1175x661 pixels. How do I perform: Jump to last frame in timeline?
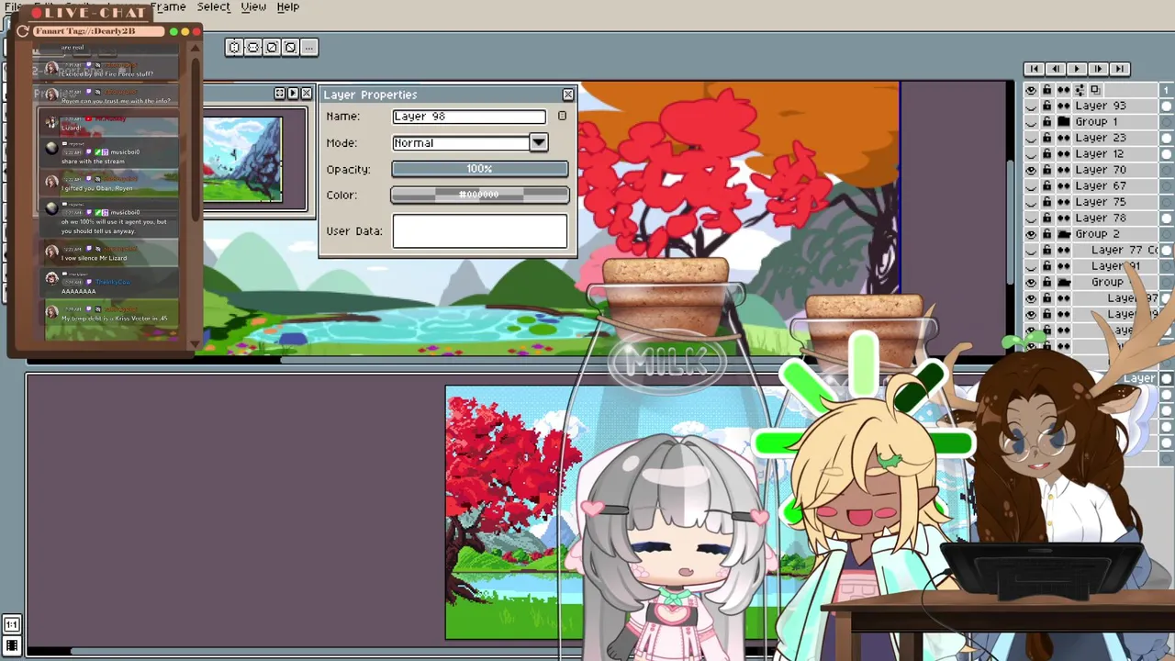[x=1119, y=69]
